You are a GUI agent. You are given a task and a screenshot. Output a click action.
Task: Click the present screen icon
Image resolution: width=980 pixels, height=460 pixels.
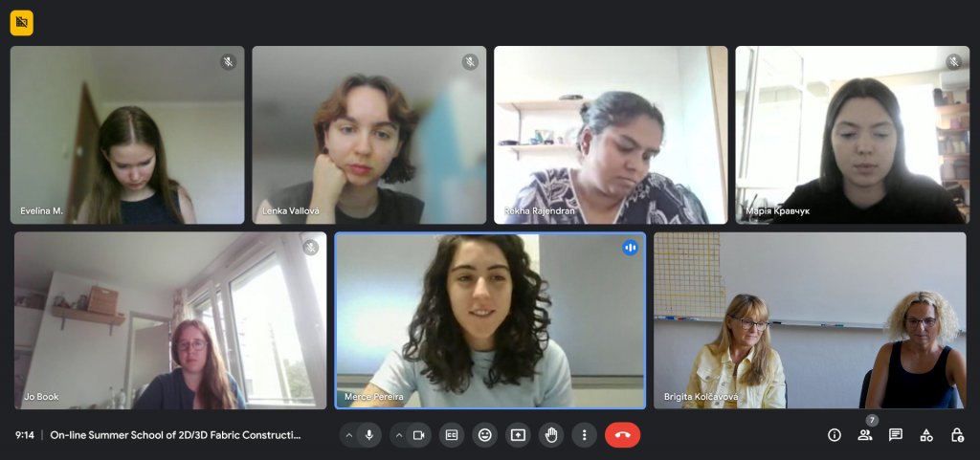[x=518, y=435]
